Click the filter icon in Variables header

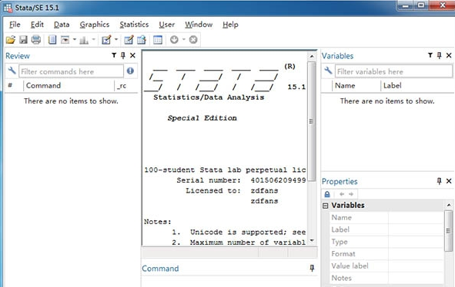coord(430,55)
